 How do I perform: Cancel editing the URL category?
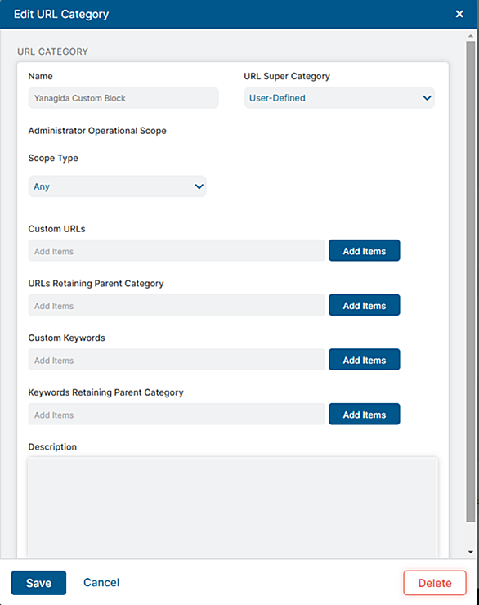click(x=101, y=583)
